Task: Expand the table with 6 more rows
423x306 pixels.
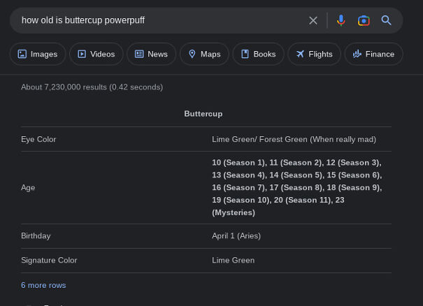Action: tap(43, 285)
